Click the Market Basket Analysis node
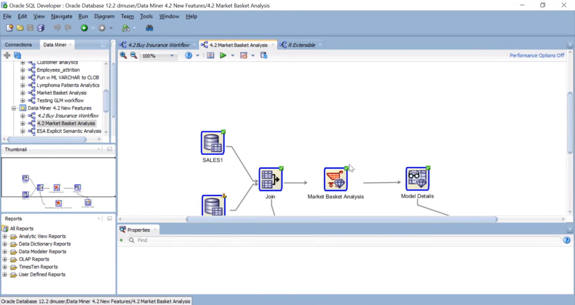The height and width of the screenshot is (305, 575). point(335,179)
